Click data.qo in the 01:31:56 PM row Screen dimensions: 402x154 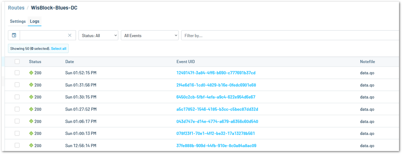click(367, 85)
